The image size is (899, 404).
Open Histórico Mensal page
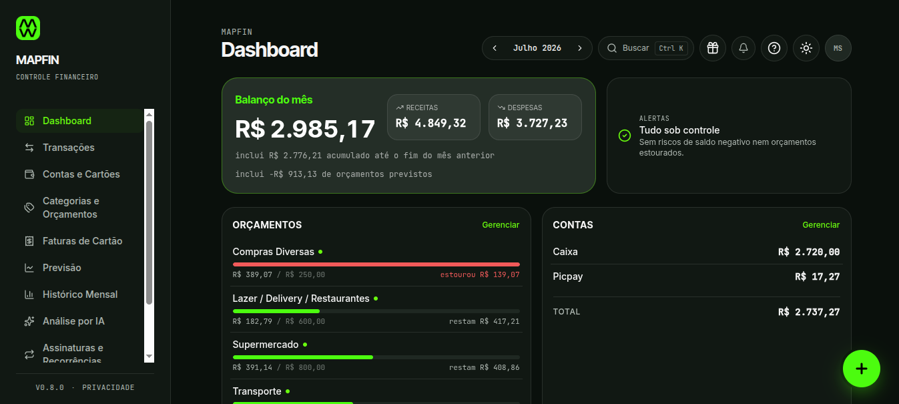pos(79,294)
